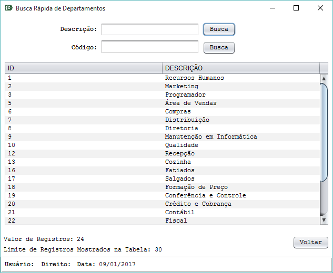Sort by the ID column header
333x273 pixels.
click(84, 68)
